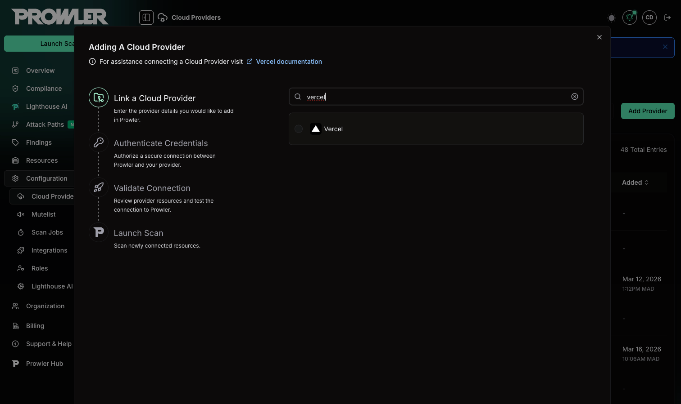The image size is (681, 404).
Task: Open Roles under Configuration
Action: tap(40, 268)
